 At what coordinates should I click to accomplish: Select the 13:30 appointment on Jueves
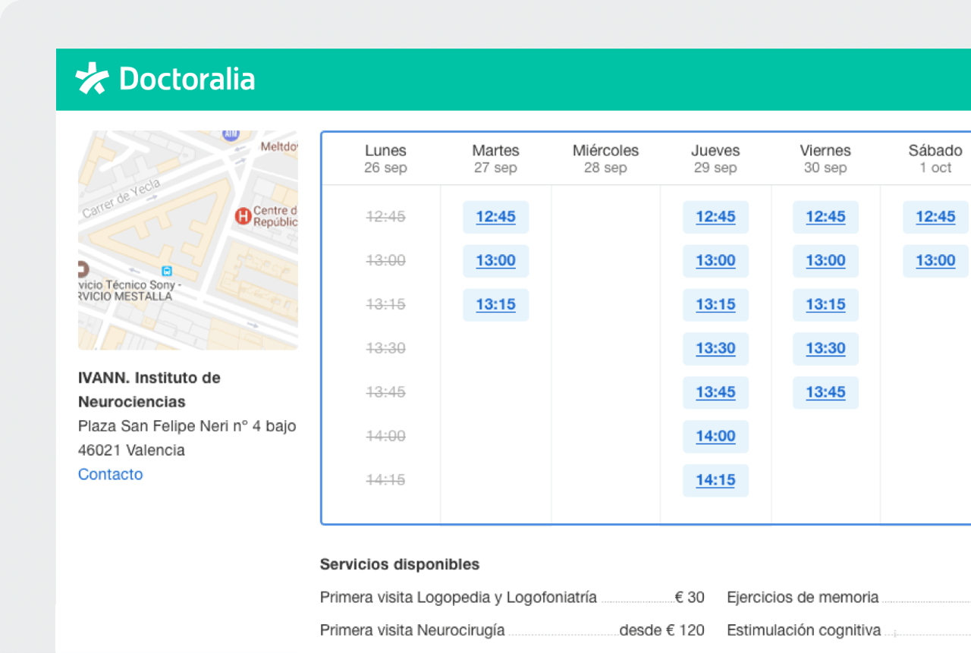coord(715,348)
